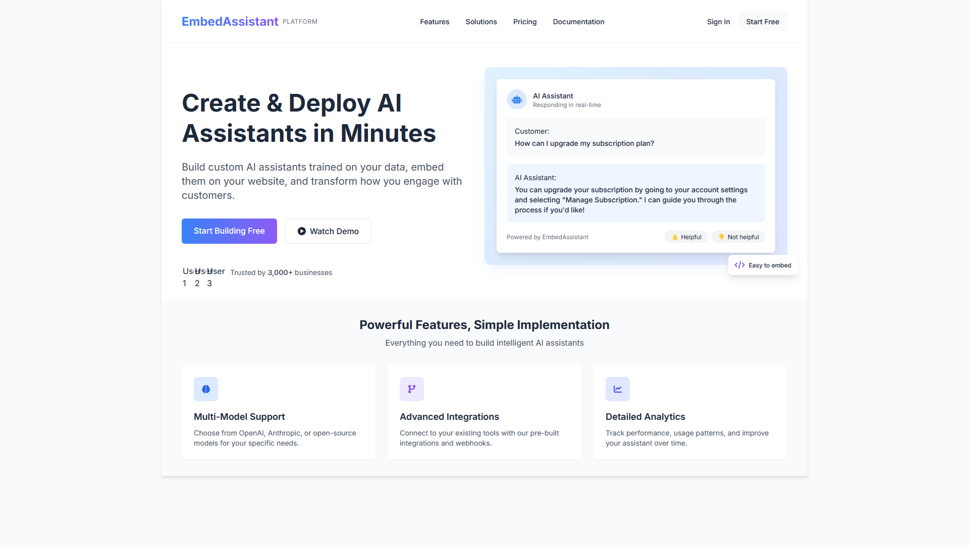Click the branch icon of Advanced Integrations
Viewport: 969px width, 545px height.
pyautogui.click(x=412, y=389)
